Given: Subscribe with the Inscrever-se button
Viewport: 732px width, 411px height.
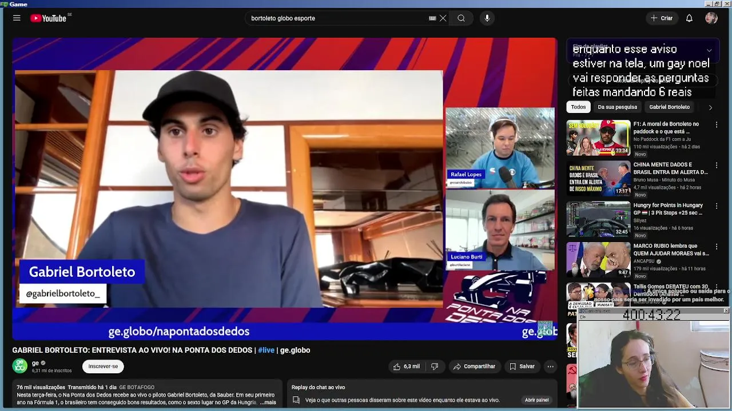Looking at the screenshot, I should (103, 366).
